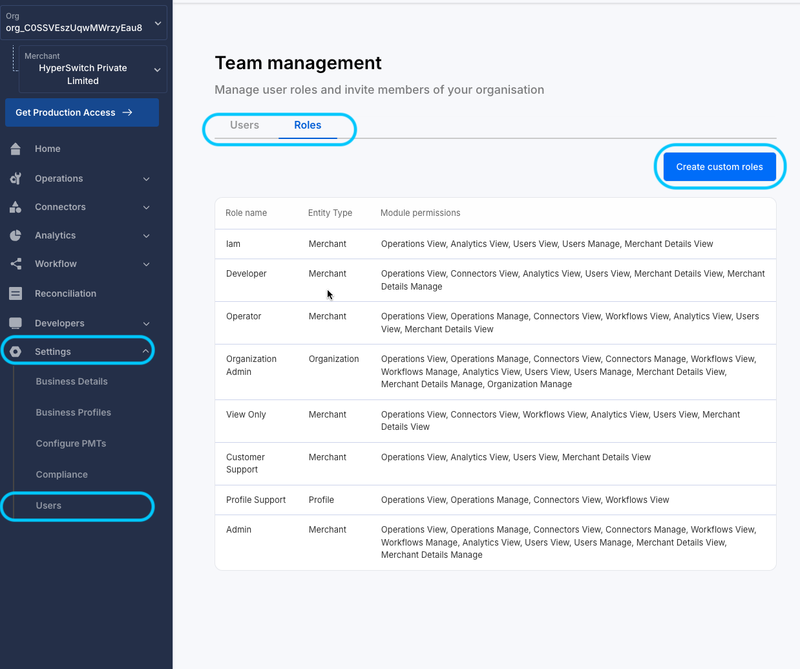Screen dimensions: 800x669
Task: Open the Org selector dropdown
Action: pyautogui.click(x=158, y=23)
